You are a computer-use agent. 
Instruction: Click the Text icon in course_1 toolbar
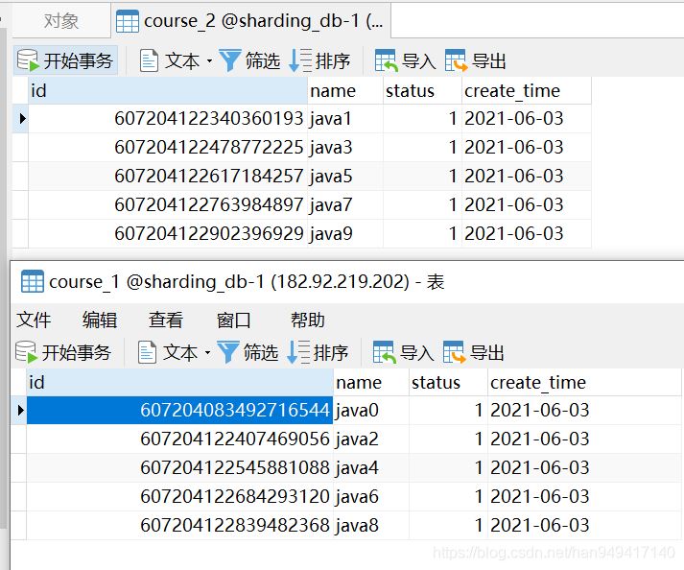tap(147, 352)
